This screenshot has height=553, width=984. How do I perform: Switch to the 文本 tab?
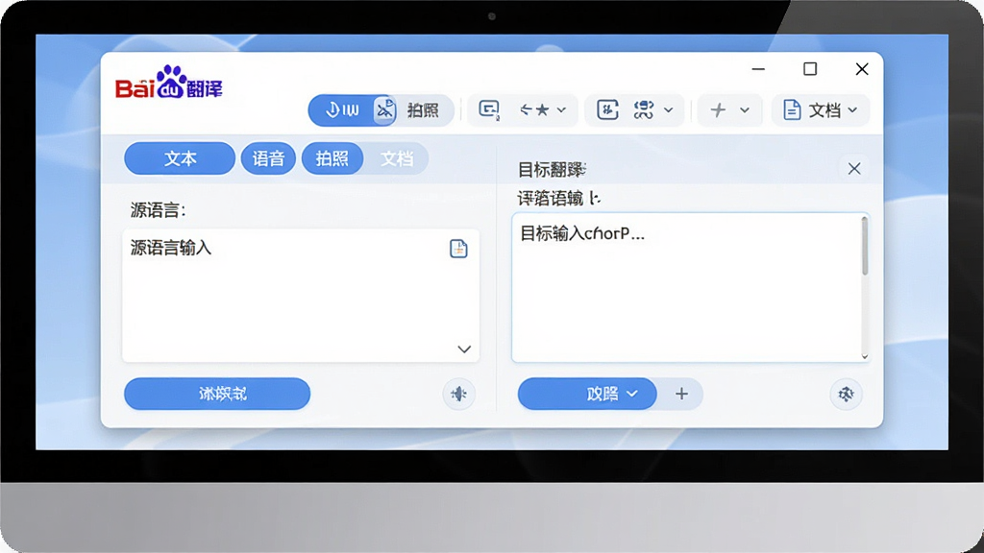(180, 158)
